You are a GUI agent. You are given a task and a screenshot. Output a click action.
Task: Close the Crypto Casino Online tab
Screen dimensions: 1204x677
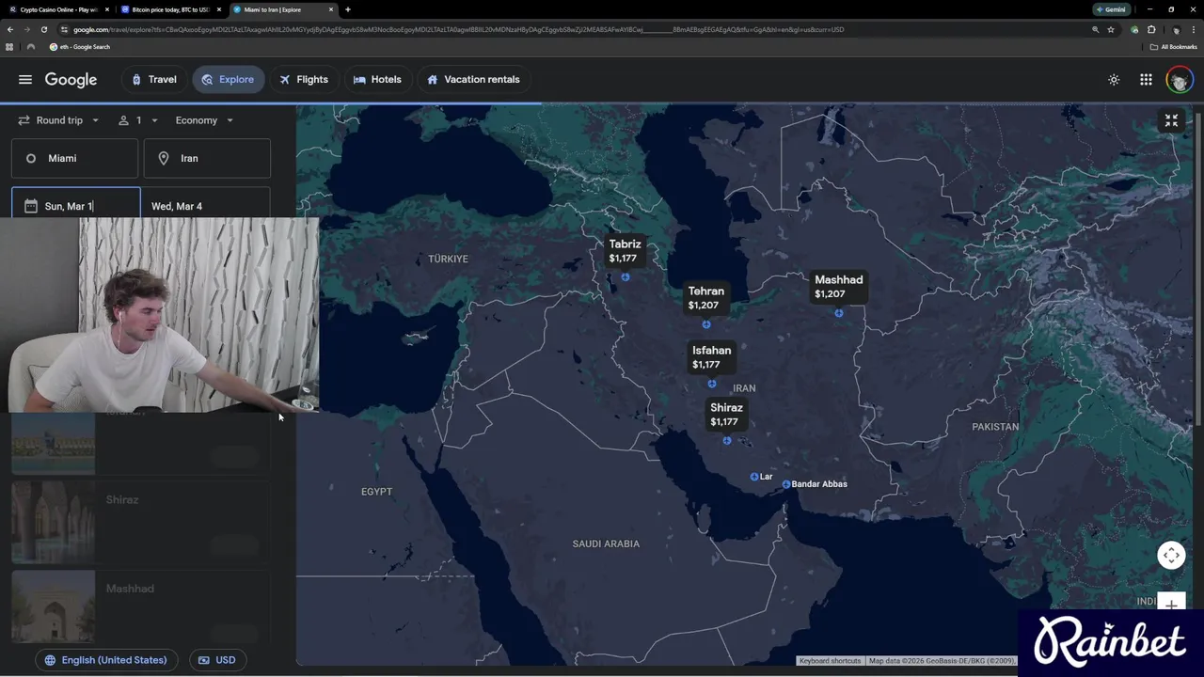pos(106,9)
